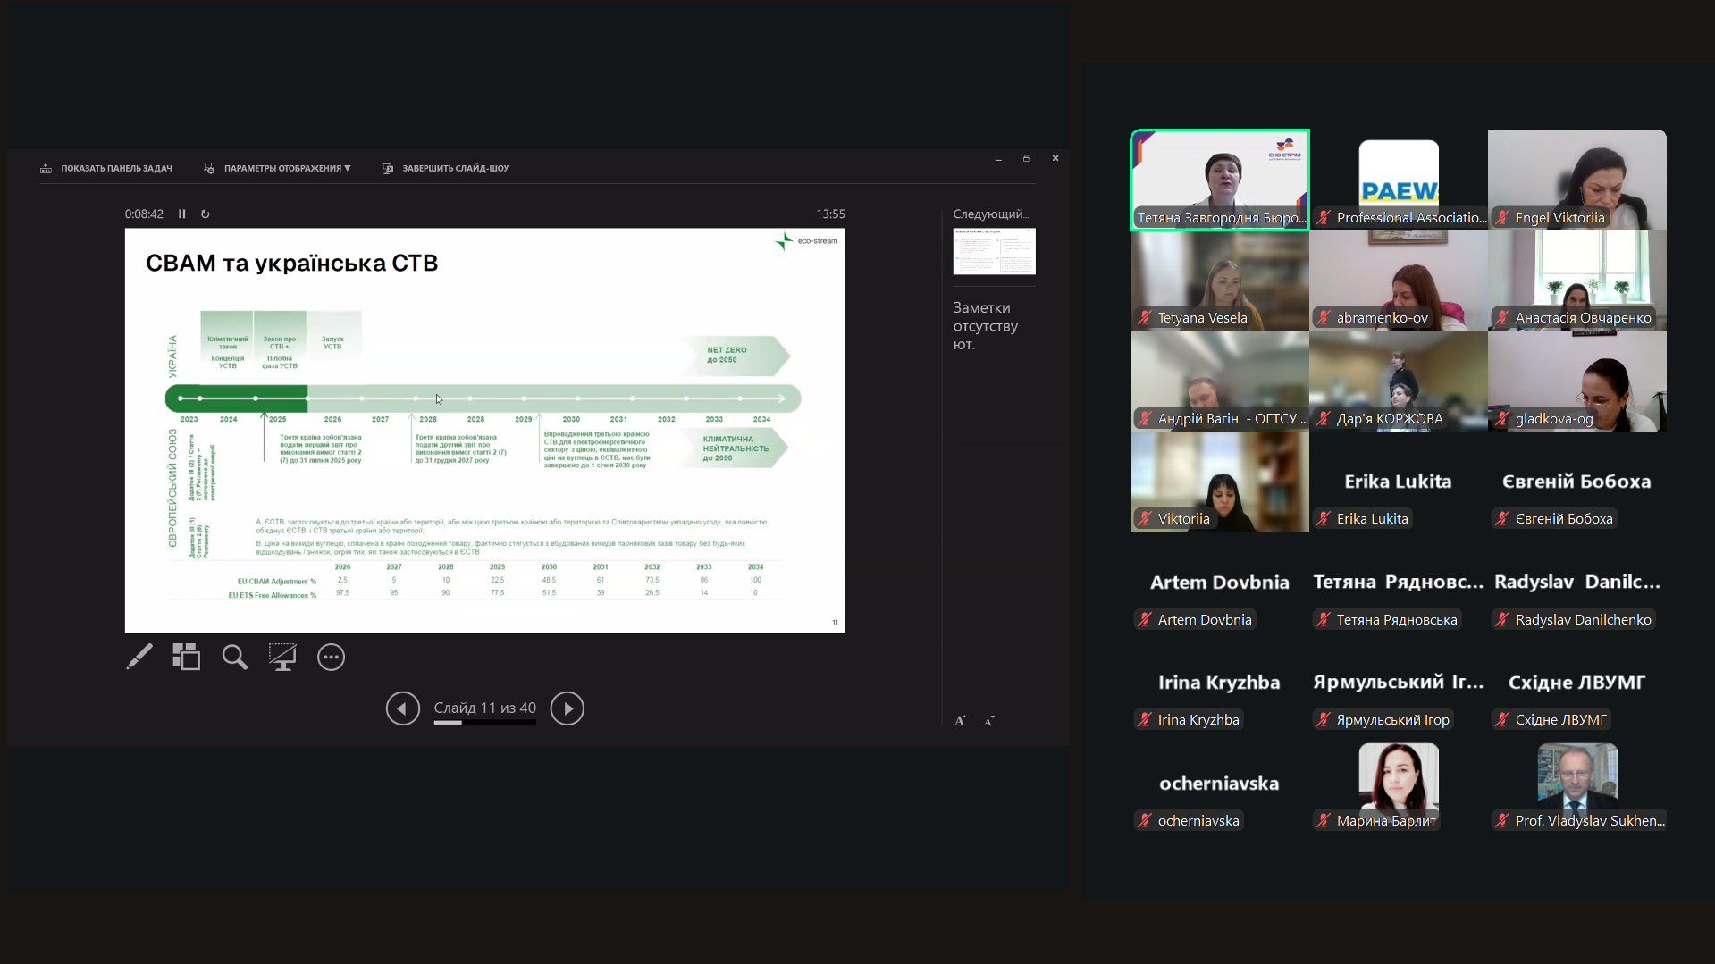Decrease the notes text size
This screenshot has height=964, width=1715.
tap(989, 721)
